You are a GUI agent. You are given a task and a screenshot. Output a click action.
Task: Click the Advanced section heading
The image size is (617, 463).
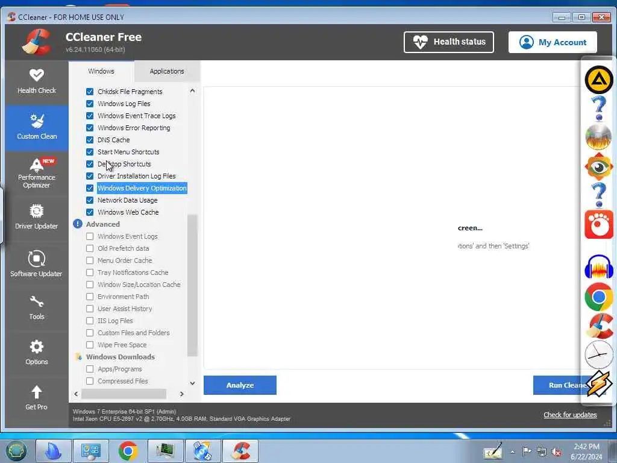click(102, 224)
